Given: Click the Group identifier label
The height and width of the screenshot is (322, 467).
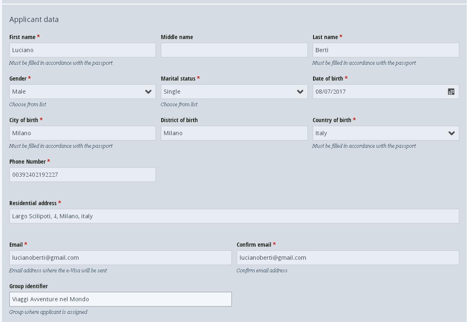Looking at the screenshot, I should (29, 286).
